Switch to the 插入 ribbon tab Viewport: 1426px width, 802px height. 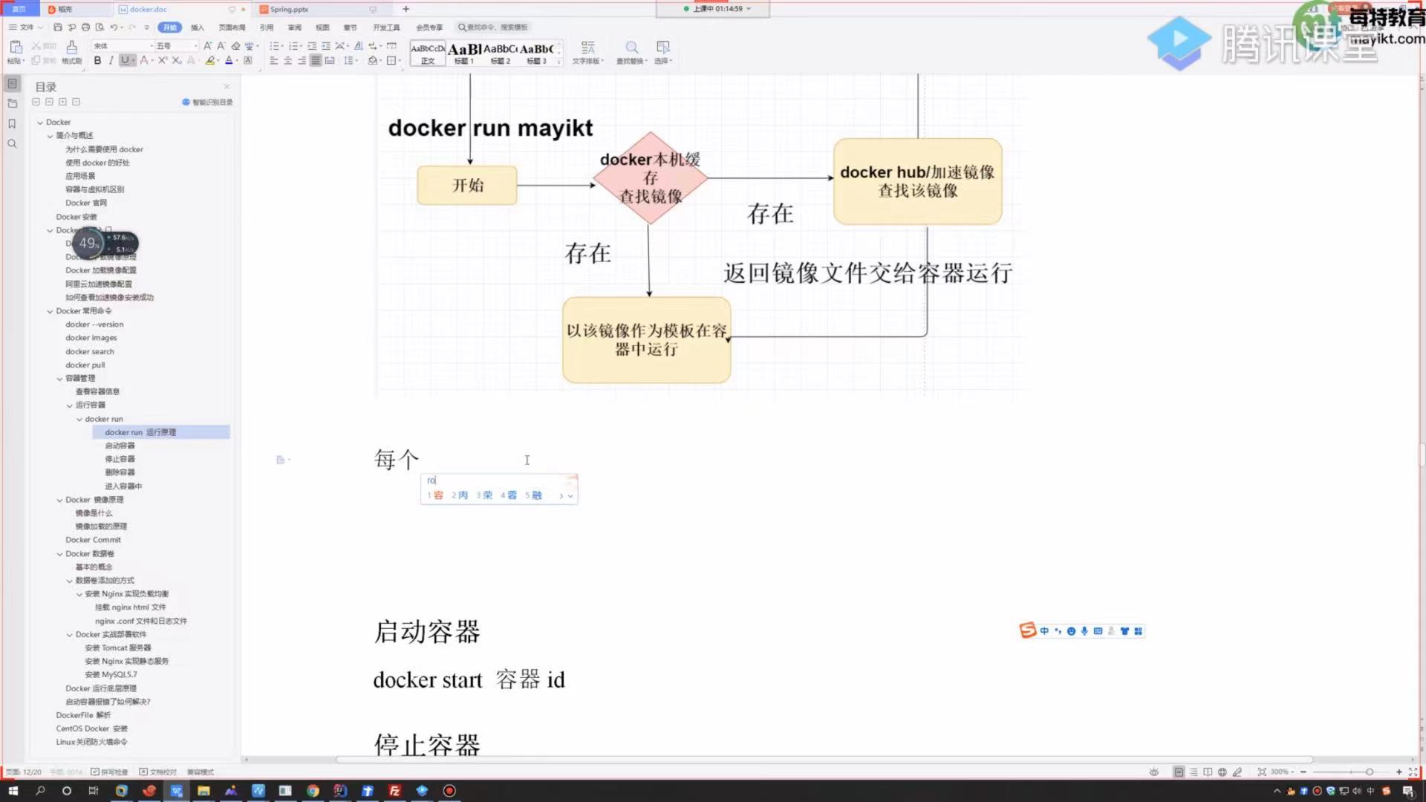(x=197, y=27)
